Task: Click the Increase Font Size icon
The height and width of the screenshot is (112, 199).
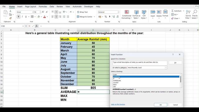Action: [43, 12]
